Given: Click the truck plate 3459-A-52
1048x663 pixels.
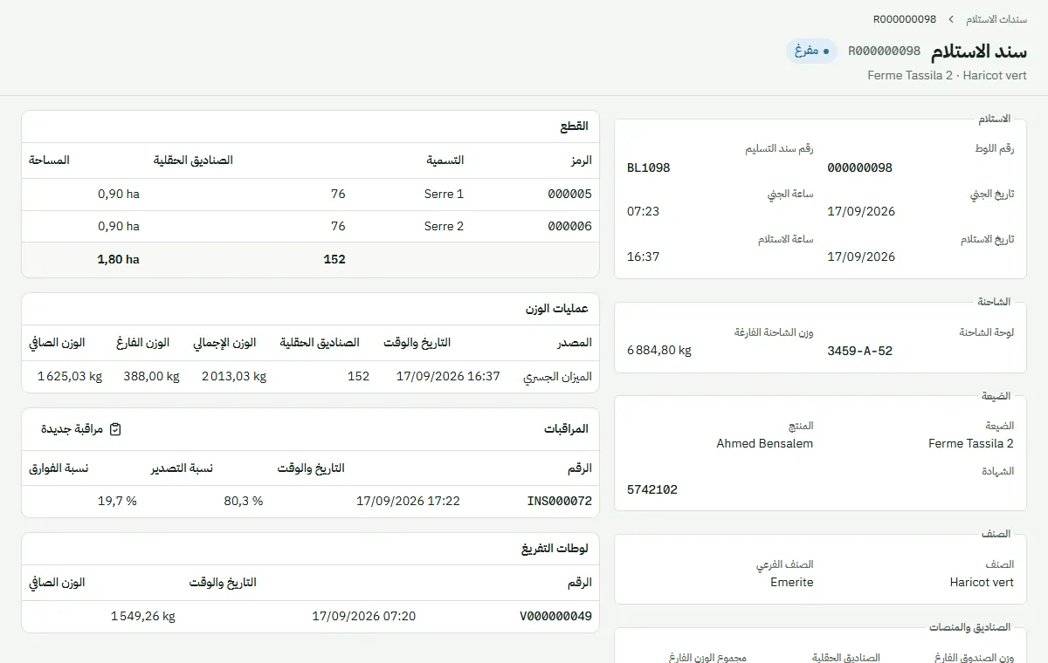Looking at the screenshot, I should pyautogui.click(x=860, y=351).
